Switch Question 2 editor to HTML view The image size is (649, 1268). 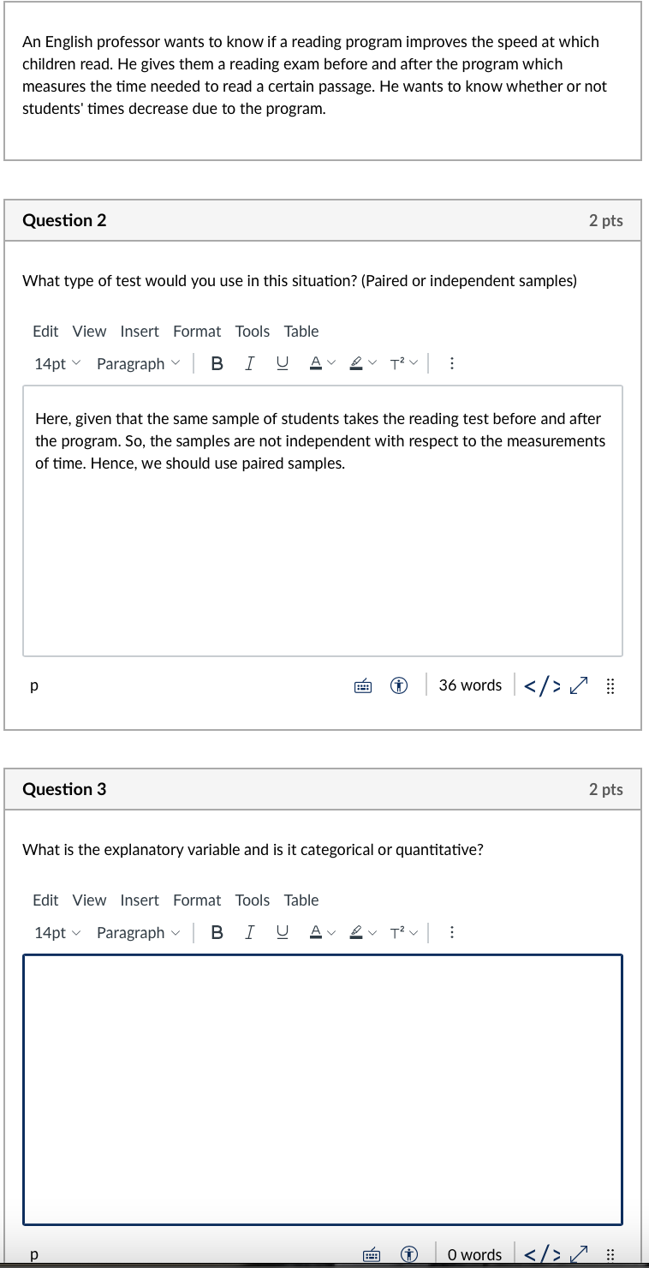[x=543, y=685]
